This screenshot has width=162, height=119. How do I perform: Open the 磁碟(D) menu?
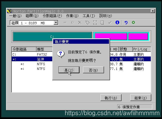click(32, 16)
